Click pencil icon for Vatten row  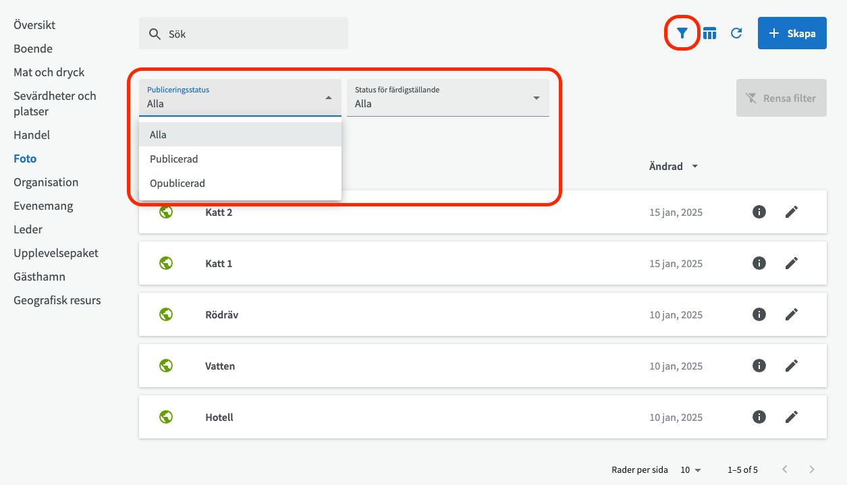click(792, 366)
